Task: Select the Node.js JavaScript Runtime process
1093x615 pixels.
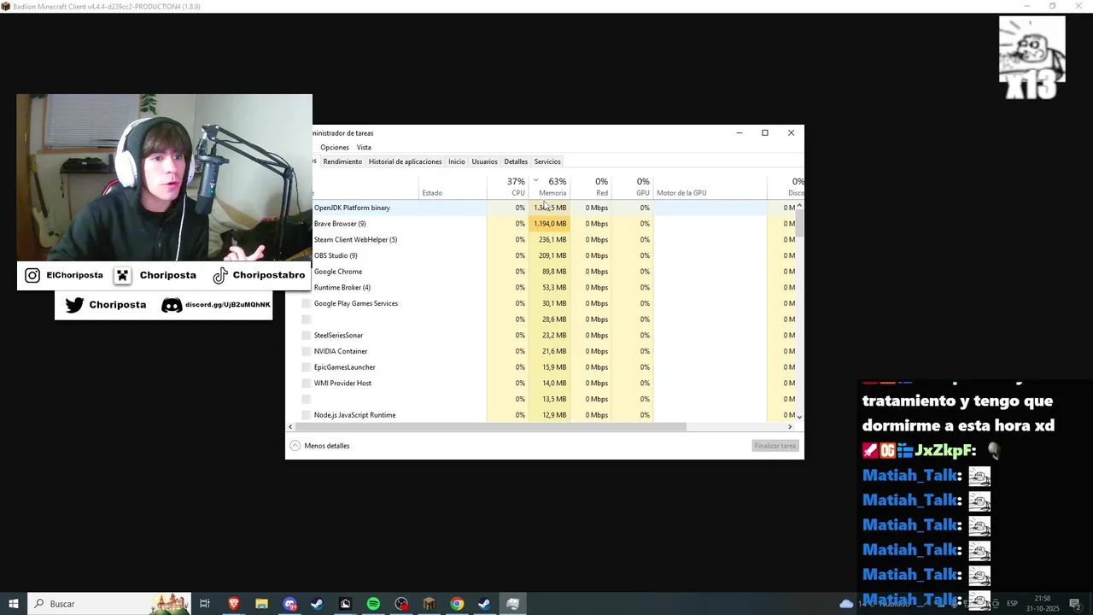Action: (354, 415)
